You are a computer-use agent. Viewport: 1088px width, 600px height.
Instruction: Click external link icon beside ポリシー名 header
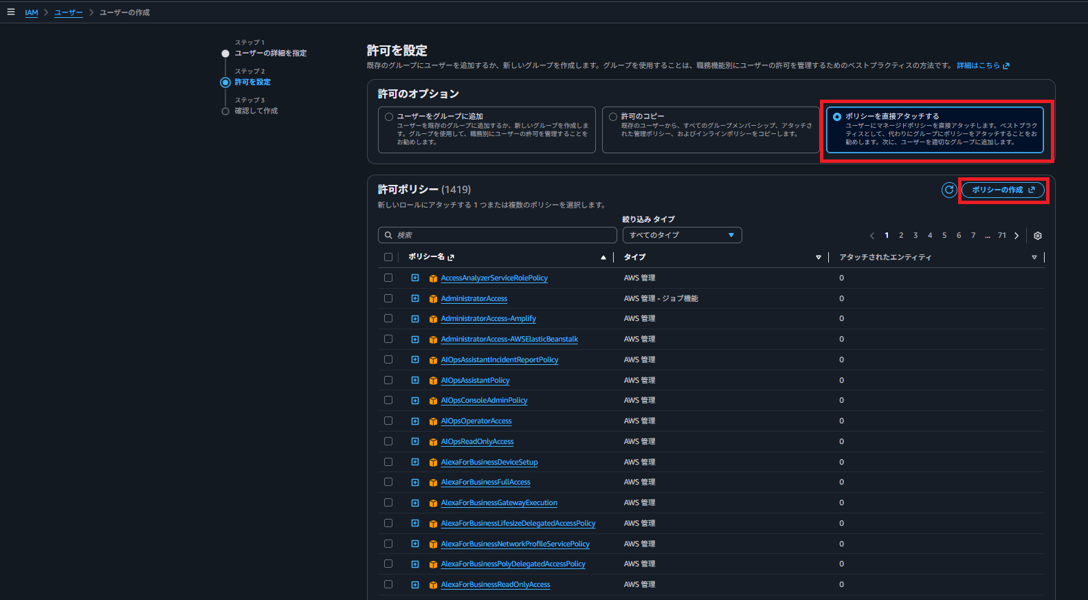451,257
